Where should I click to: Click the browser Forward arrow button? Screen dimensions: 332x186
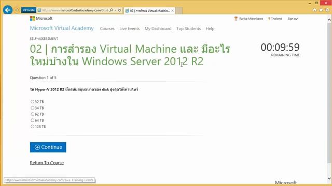pyautogui.click(x=17, y=10)
